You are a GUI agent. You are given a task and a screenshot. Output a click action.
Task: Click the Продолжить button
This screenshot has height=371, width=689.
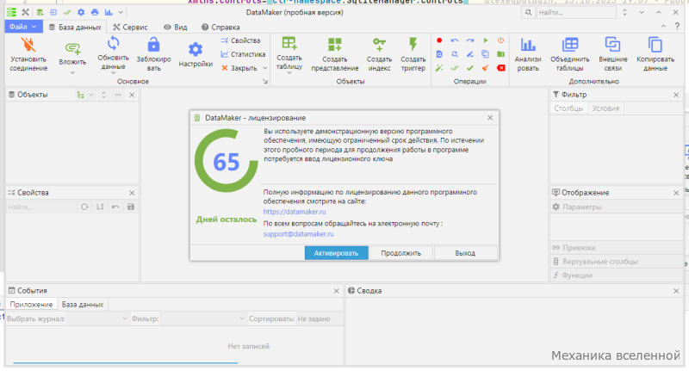(400, 253)
